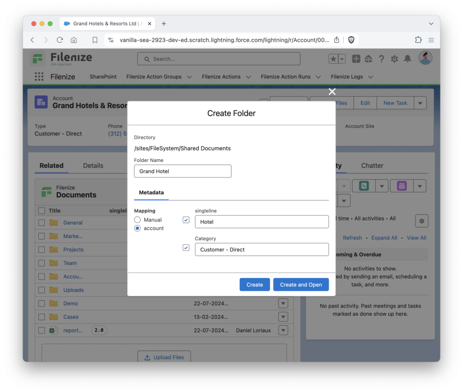Check the General folder checkbox

tap(42, 223)
